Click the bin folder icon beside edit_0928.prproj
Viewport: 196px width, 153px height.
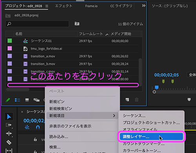tap(8, 16)
